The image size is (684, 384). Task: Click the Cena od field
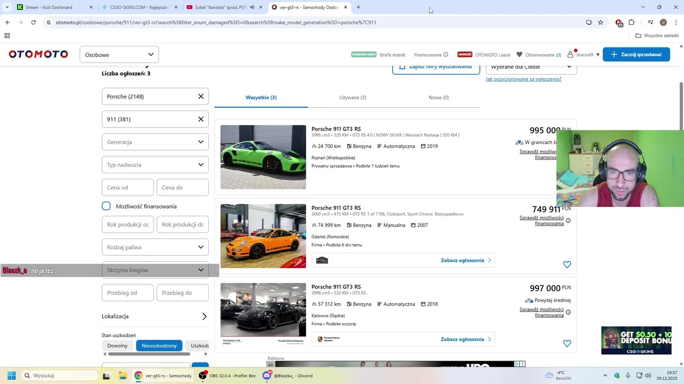click(128, 187)
